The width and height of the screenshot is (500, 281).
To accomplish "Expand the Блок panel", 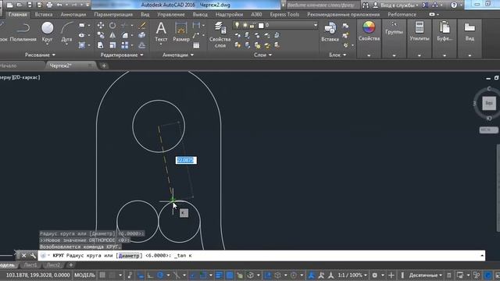I will click(337, 55).
